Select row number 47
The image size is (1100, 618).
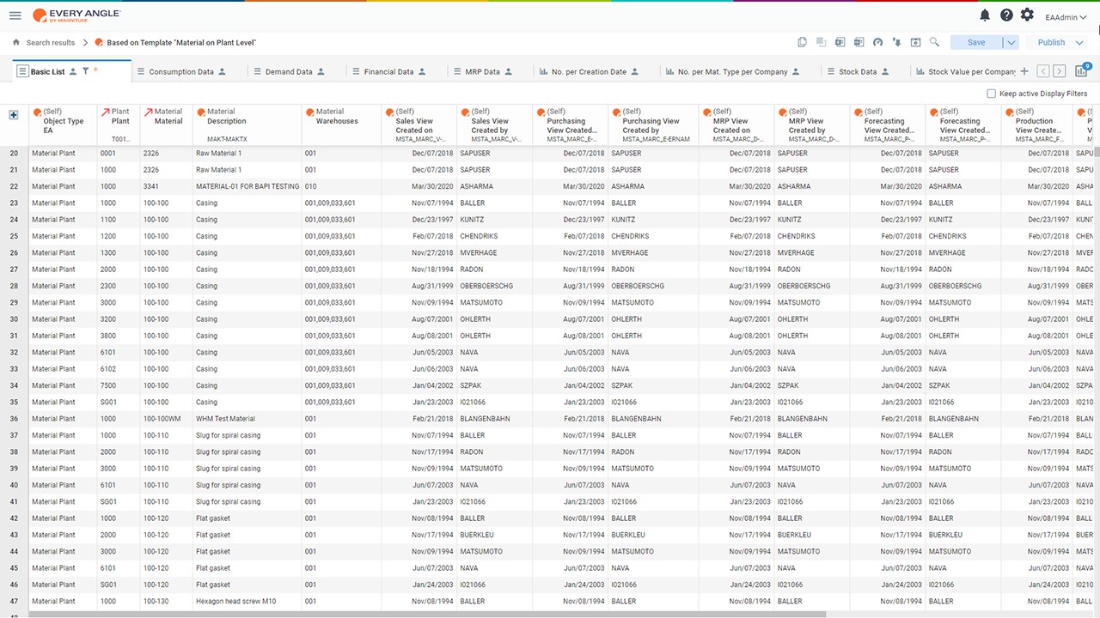tap(14, 602)
